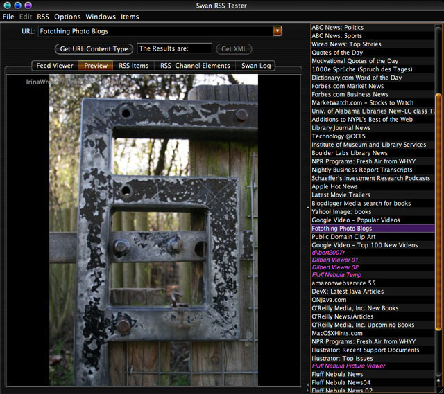This screenshot has height=394, width=444.
Task: Select Motivational Quotes of the Day
Action: point(373,61)
